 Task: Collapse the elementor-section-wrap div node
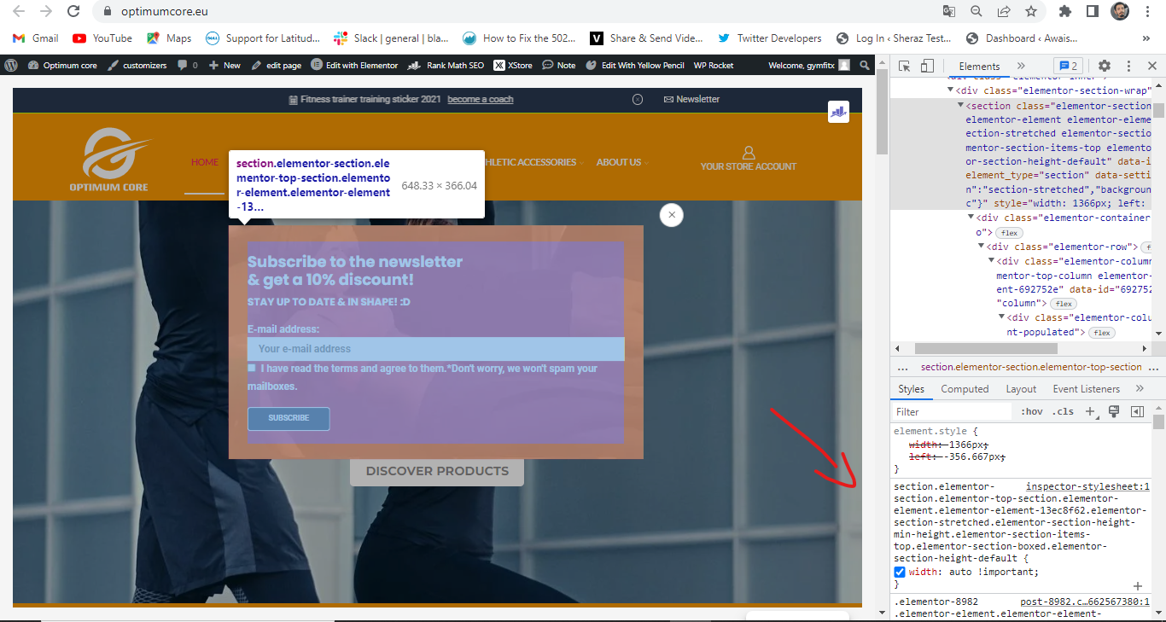(x=951, y=90)
